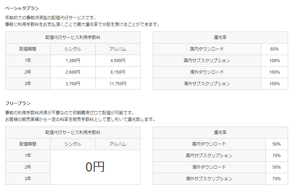The height and width of the screenshot is (189, 293).
Task: Click the Free plan's アルバム column header
Action: coord(118,144)
